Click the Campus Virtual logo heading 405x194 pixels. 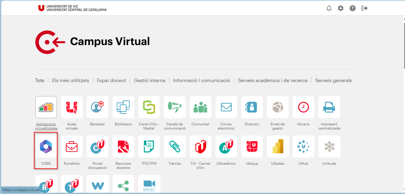coord(92,42)
